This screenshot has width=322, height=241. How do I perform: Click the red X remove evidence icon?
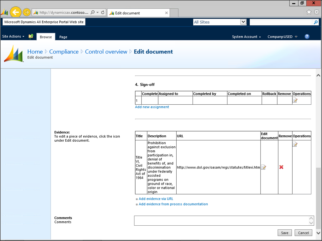(281, 167)
